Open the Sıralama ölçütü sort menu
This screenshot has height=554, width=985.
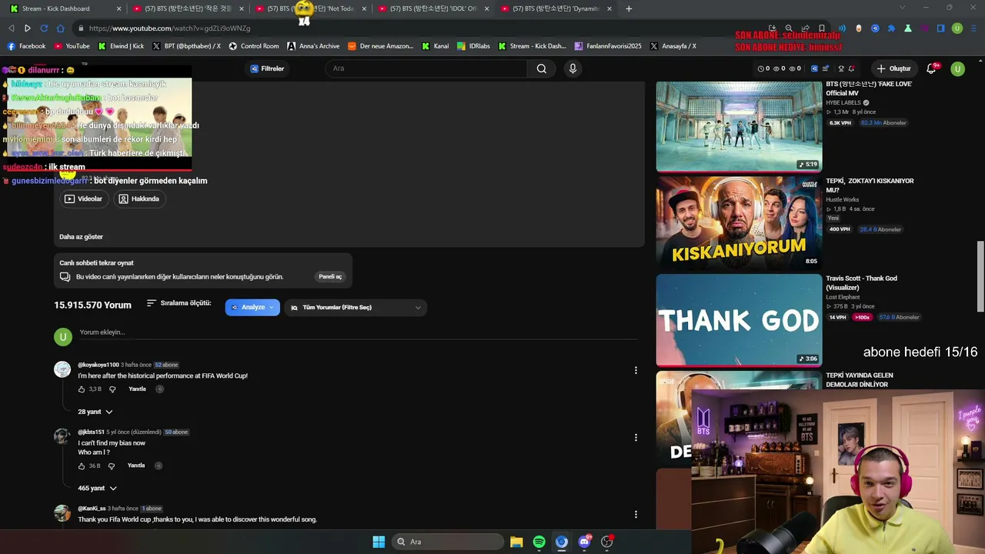(x=179, y=303)
